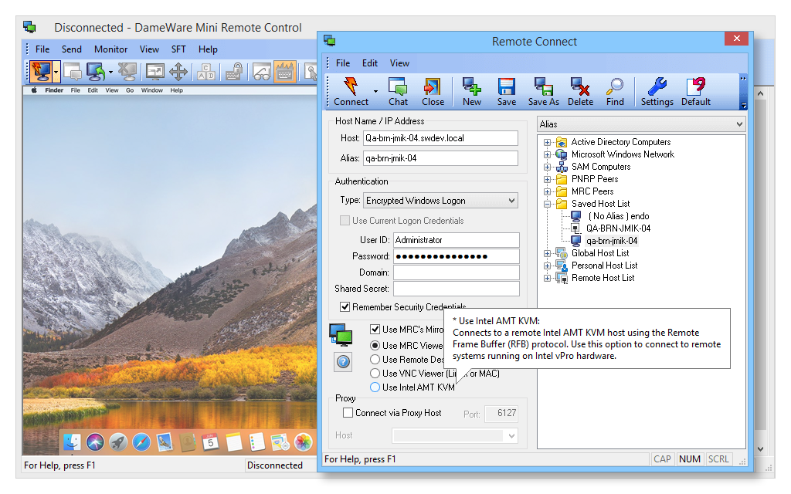Open View menu in Remote Connect
This screenshot has height=494, width=791.
(399, 63)
